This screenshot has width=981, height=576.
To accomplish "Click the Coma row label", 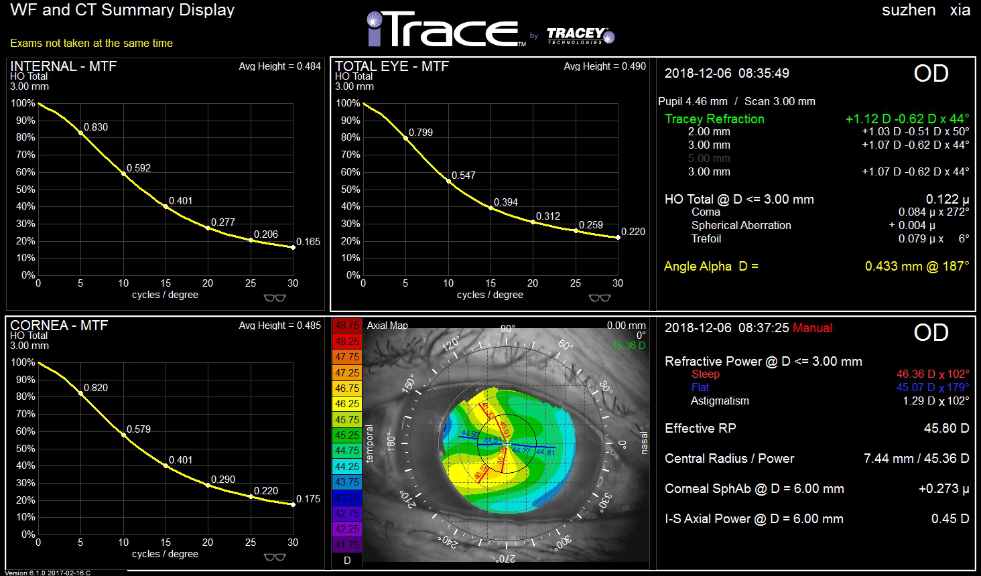I will click(706, 212).
